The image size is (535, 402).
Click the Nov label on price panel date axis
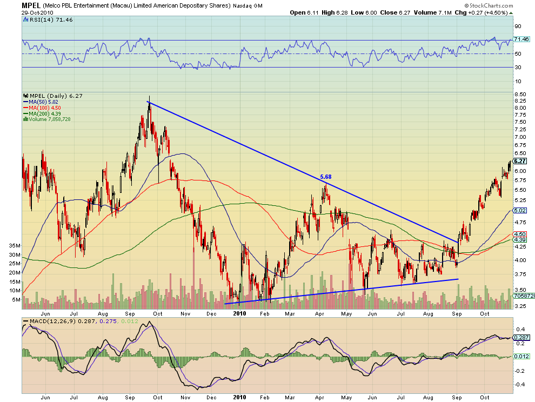coord(185,313)
